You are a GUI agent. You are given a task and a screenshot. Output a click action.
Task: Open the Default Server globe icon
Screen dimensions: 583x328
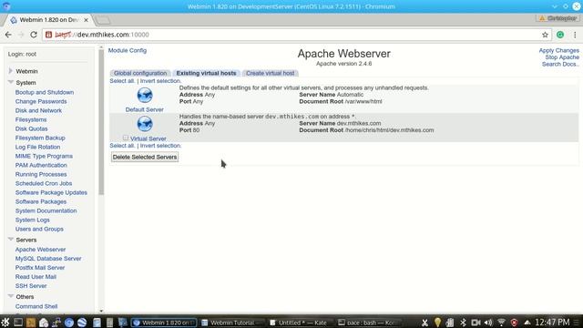145,95
